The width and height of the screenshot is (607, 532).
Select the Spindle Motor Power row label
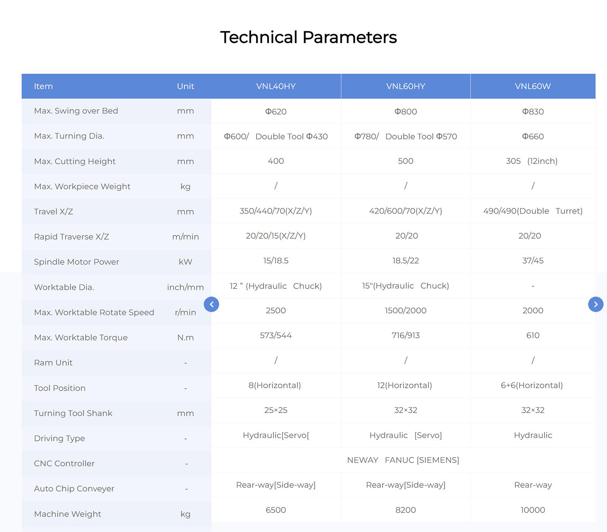tap(76, 262)
